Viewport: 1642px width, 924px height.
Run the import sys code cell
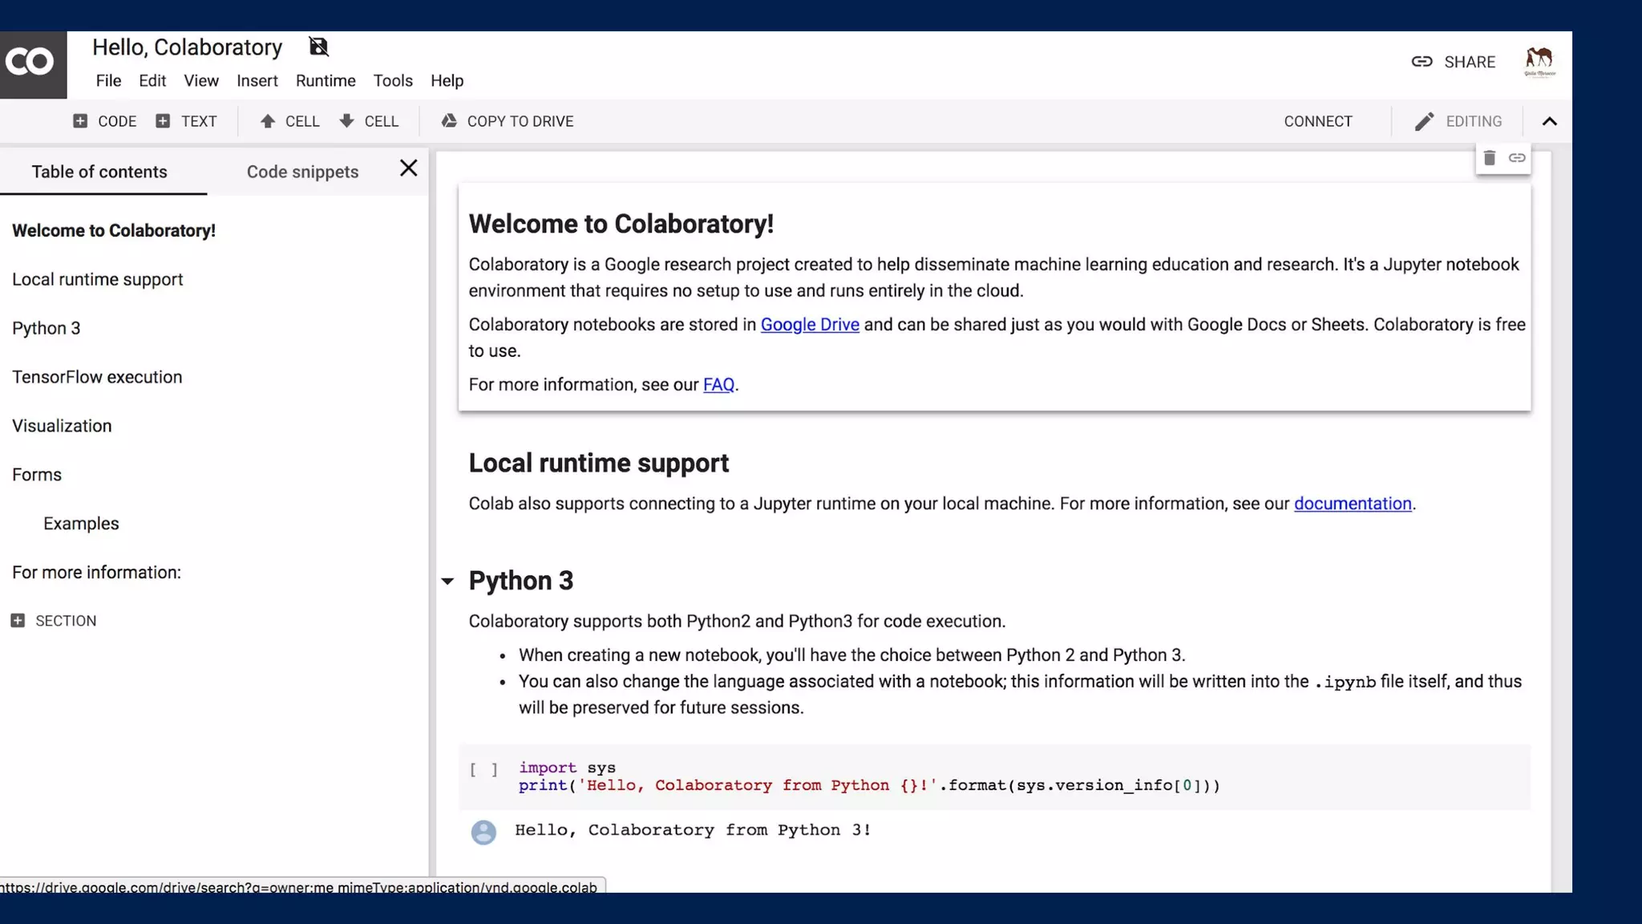coord(483,770)
